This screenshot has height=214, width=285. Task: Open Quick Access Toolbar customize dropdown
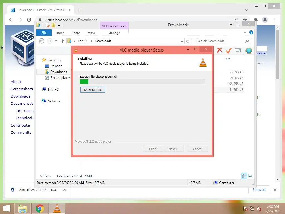59,25
